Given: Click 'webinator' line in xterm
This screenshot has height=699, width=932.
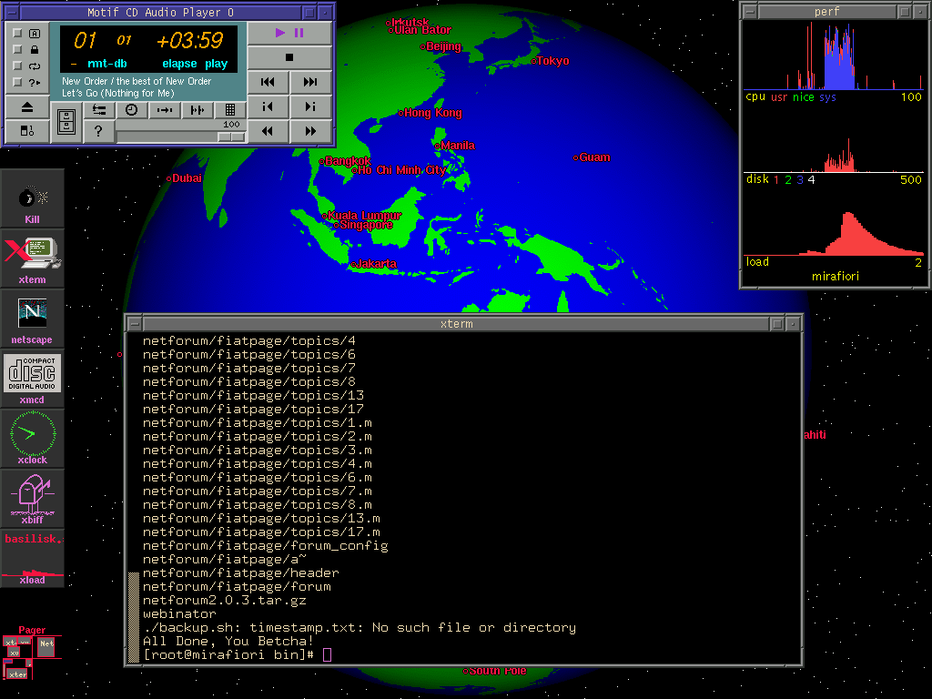Looking at the screenshot, I should [x=179, y=614].
